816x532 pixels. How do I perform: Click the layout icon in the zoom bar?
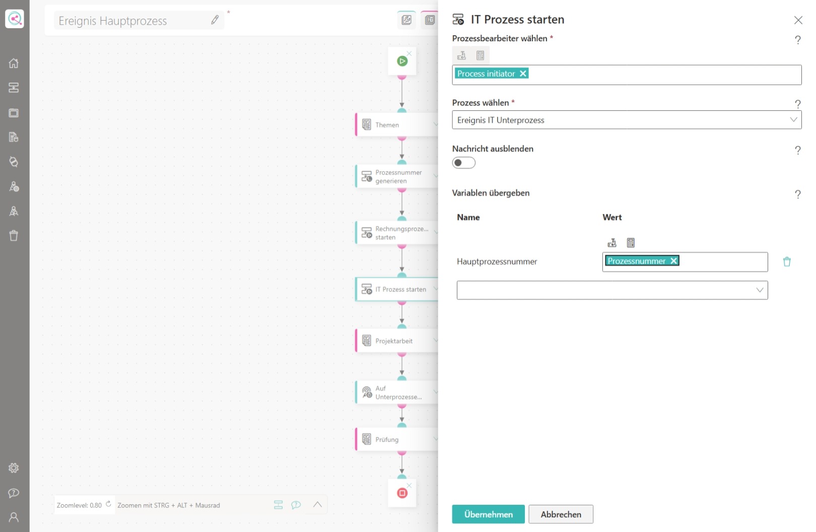click(x=278, y=505)
